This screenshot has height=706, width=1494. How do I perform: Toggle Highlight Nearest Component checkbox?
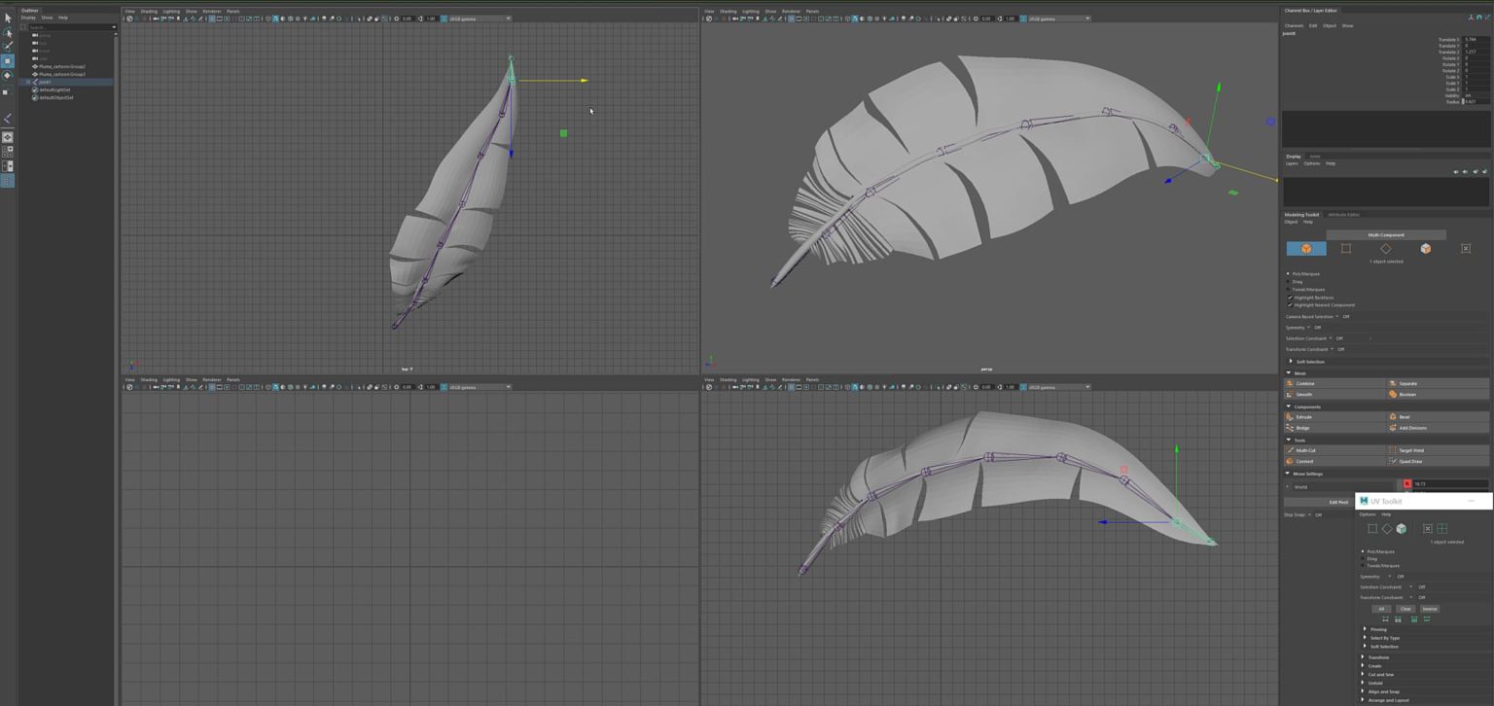1290,305
